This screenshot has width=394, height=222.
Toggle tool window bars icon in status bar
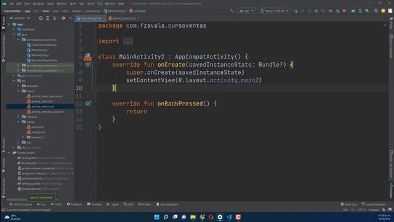point(4,210)
